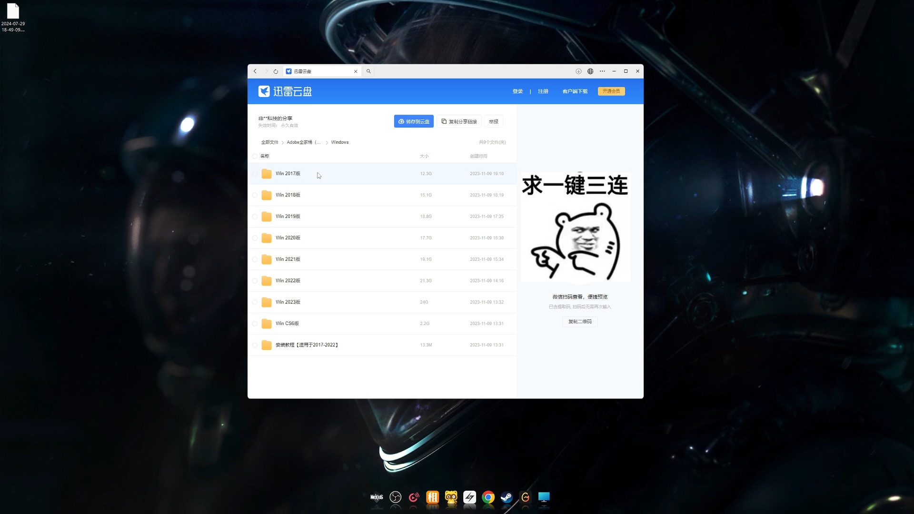914x514 pixels.
Task: Click the Win 2019版 folder icon
Action: tap(267, 217)
